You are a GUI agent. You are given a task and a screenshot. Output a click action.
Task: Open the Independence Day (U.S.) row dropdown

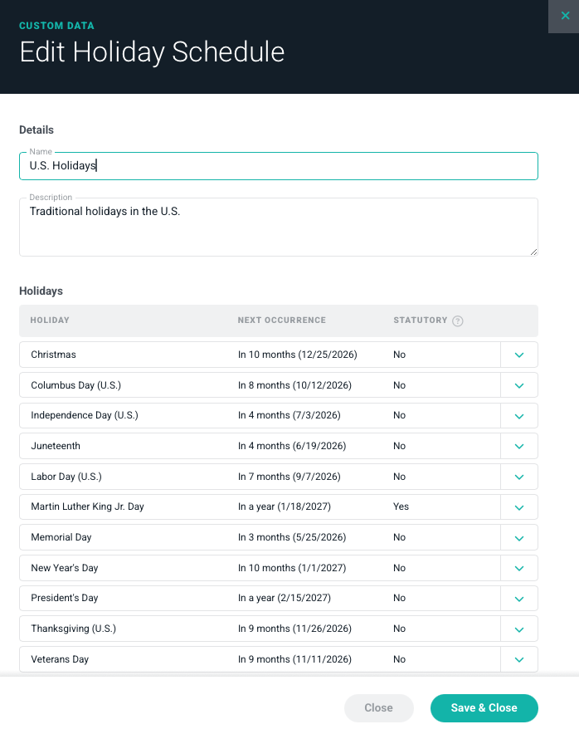click(x=519, y=416)
